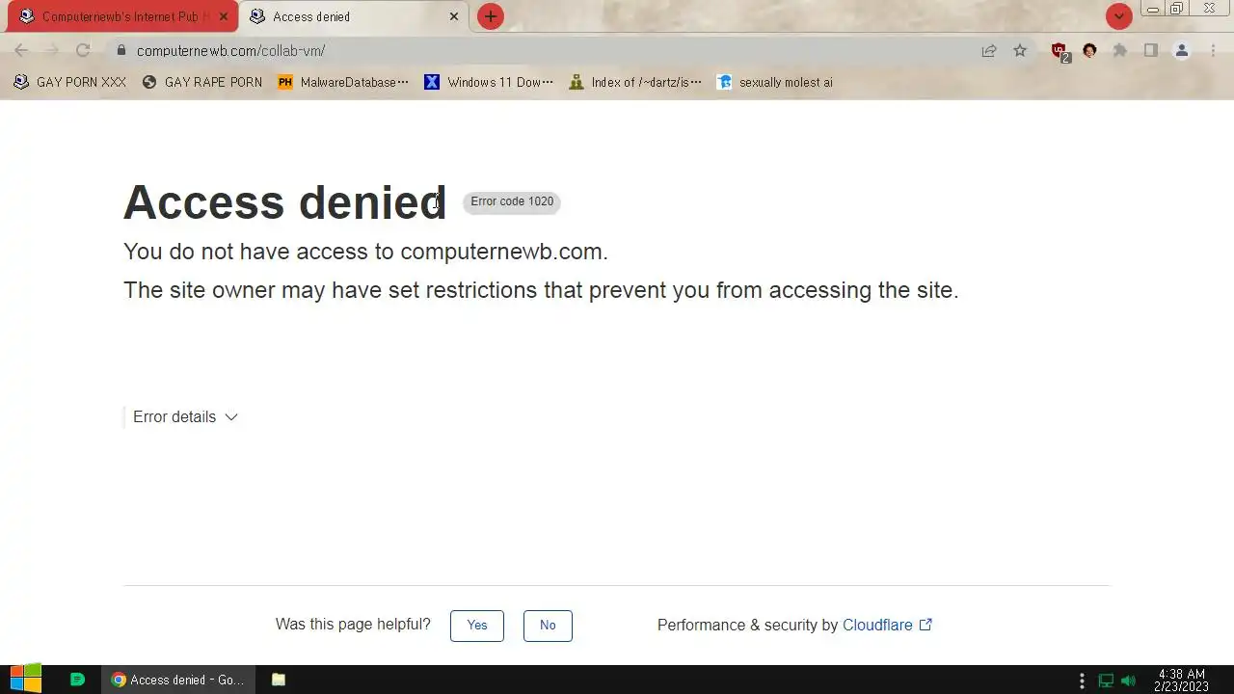This screenshot has width=1234, height=694.
Task: Open a new tab with plus button
Action: (x=491, y=16)
